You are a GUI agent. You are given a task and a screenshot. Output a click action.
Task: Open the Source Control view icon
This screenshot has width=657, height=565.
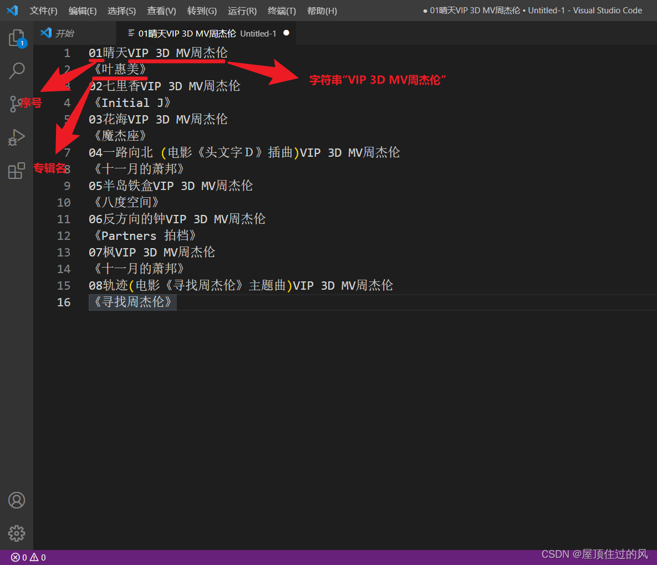point(14,104)
